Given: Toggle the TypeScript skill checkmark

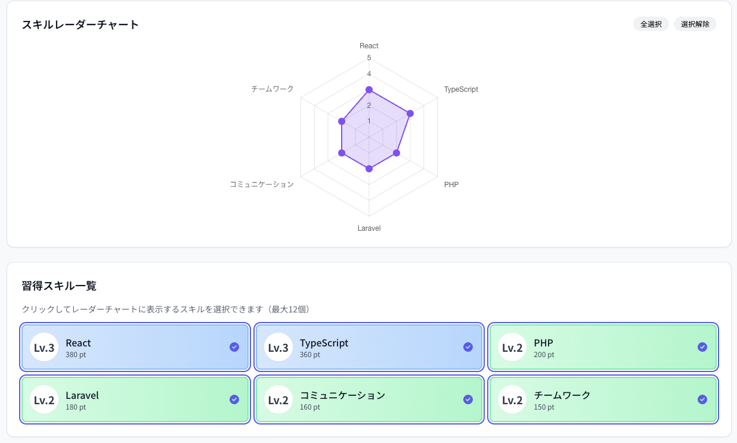Looking at the screenshot, I should click(x=468, y=347).
